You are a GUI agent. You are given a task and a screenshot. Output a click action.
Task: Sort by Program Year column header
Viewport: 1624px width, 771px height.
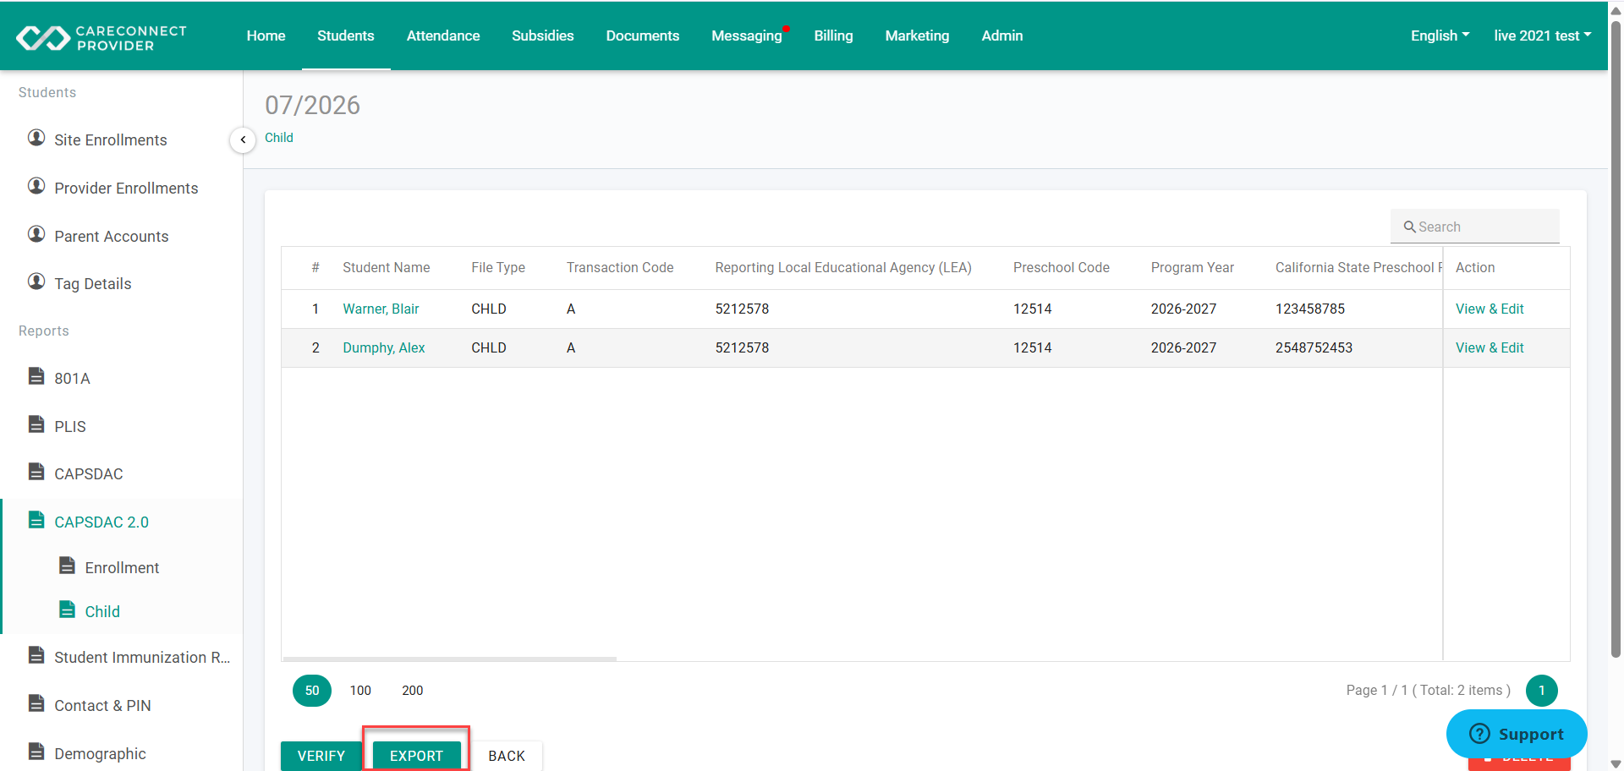pos(1193,268)
